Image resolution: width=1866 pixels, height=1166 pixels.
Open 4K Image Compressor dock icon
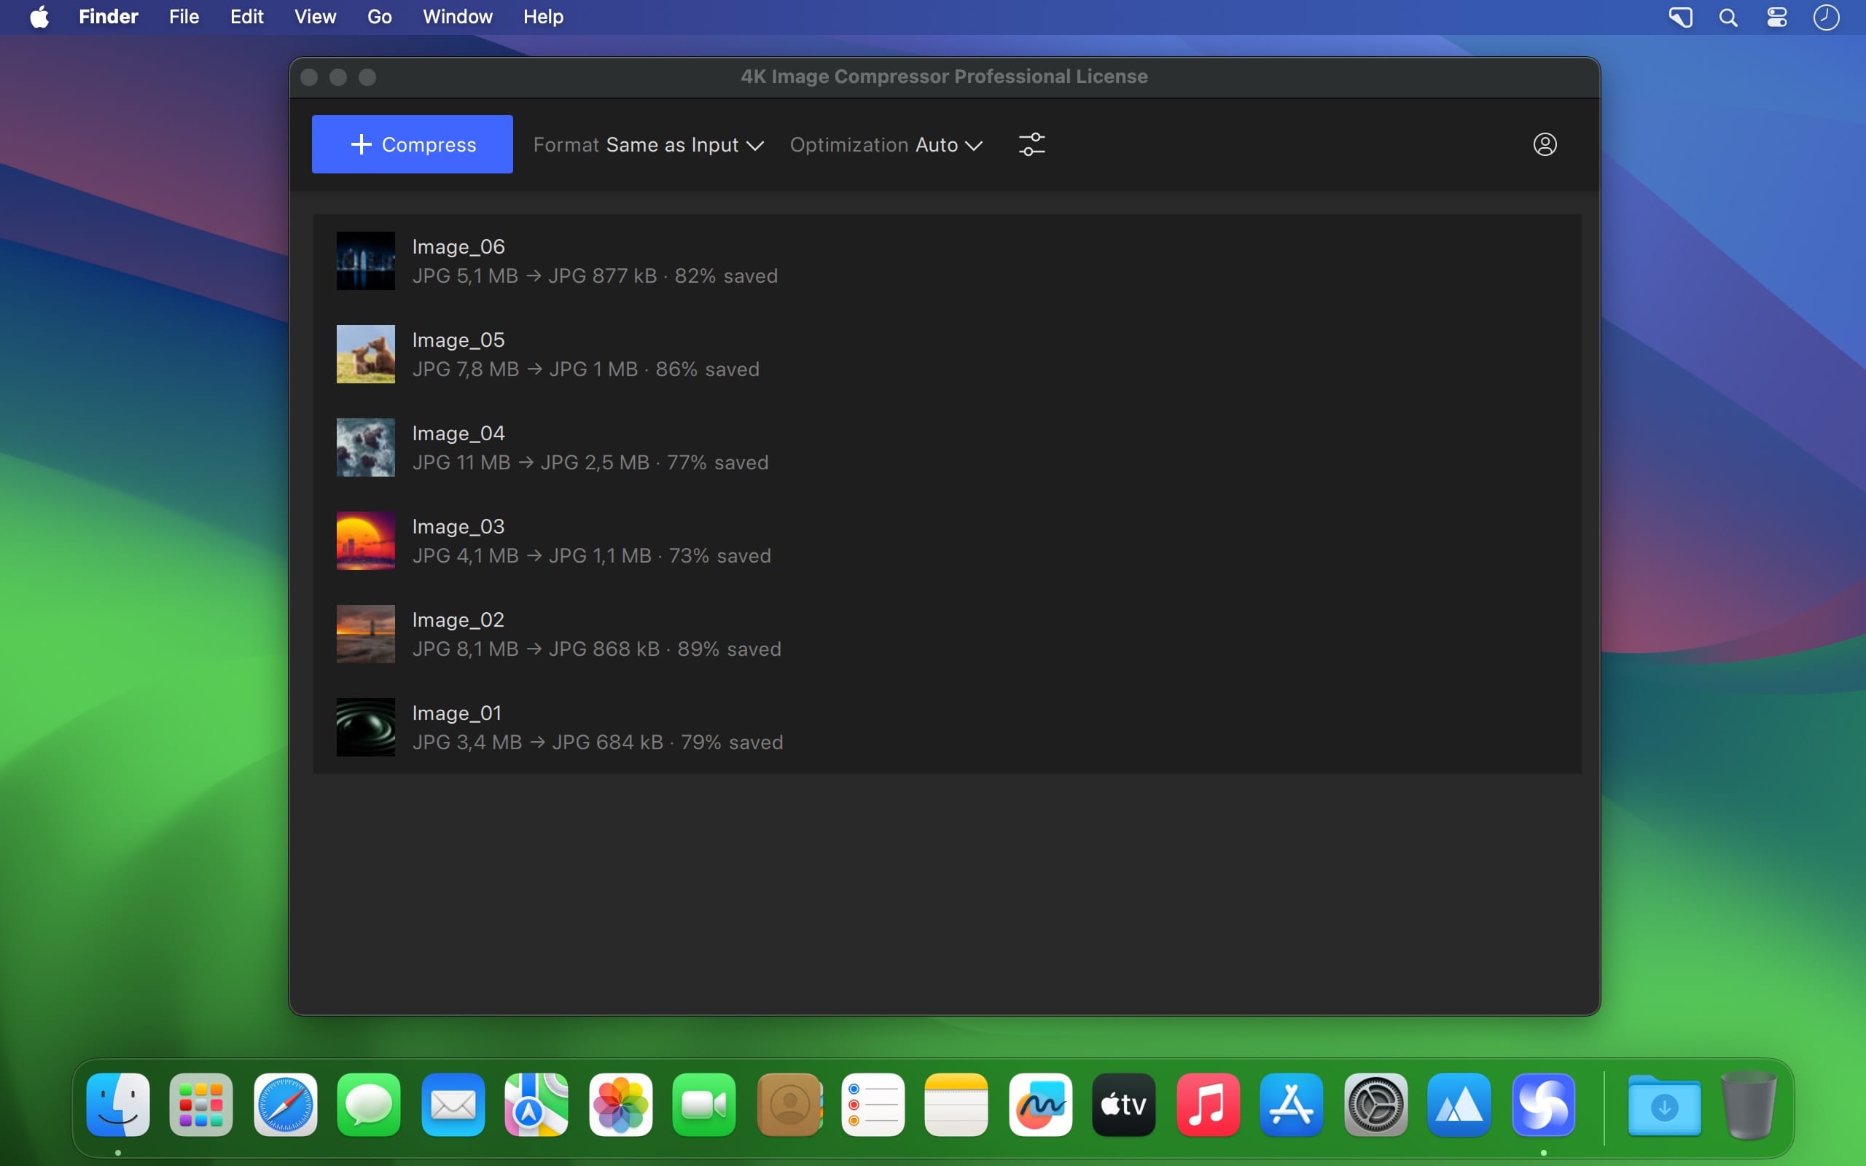[1543, 1104]
